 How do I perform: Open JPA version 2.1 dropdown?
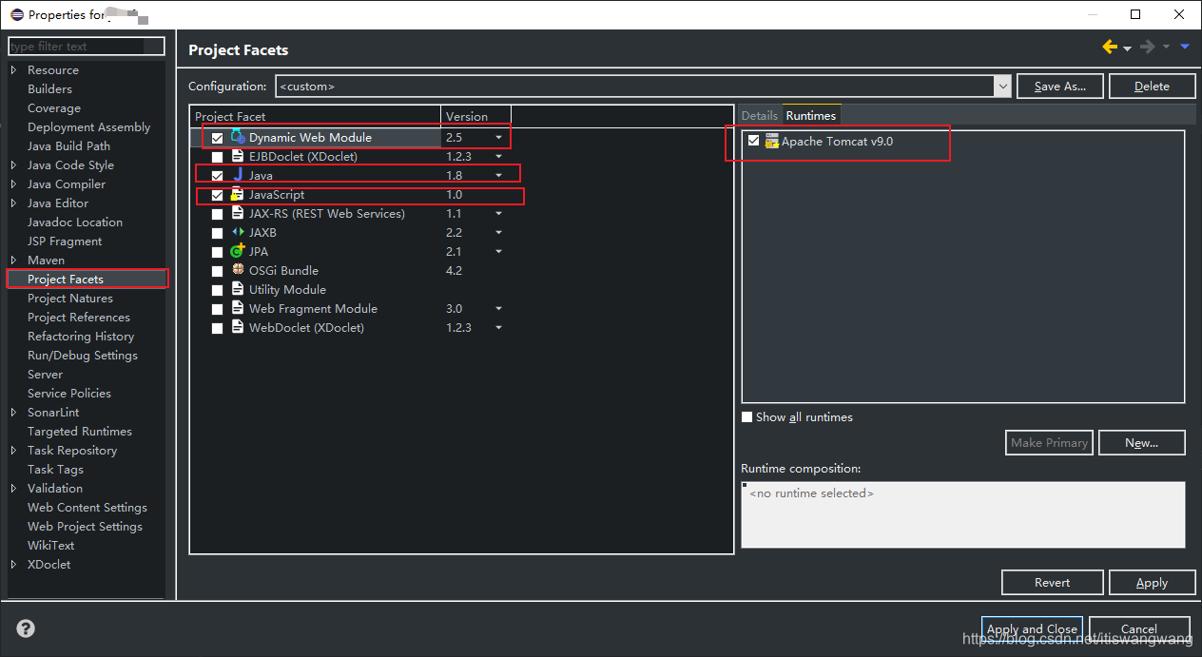pos(498,252)
